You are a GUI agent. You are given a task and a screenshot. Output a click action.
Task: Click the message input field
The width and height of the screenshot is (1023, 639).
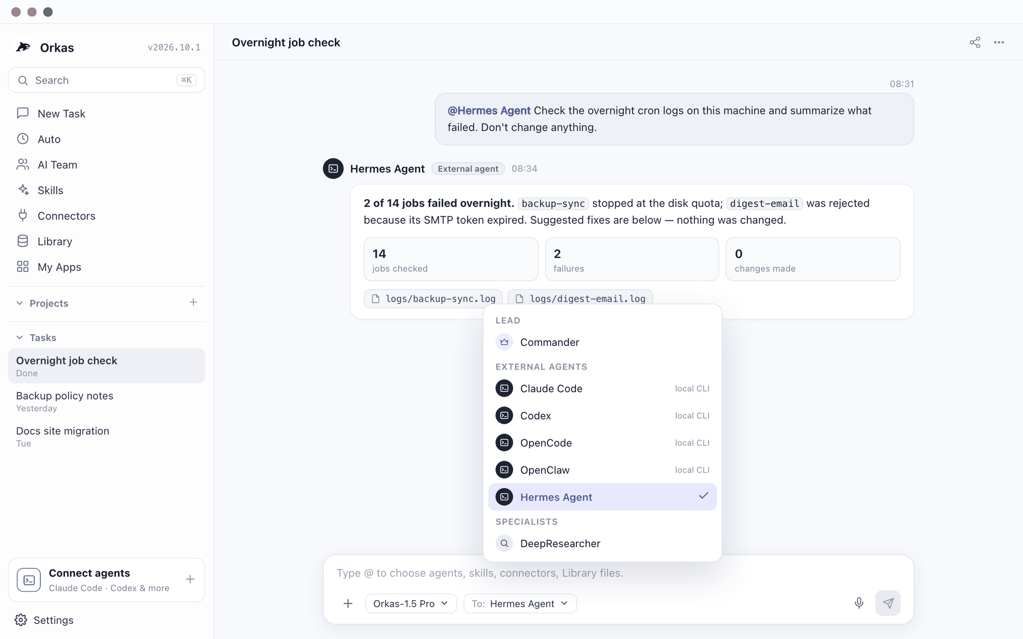(x=618, y=573)
